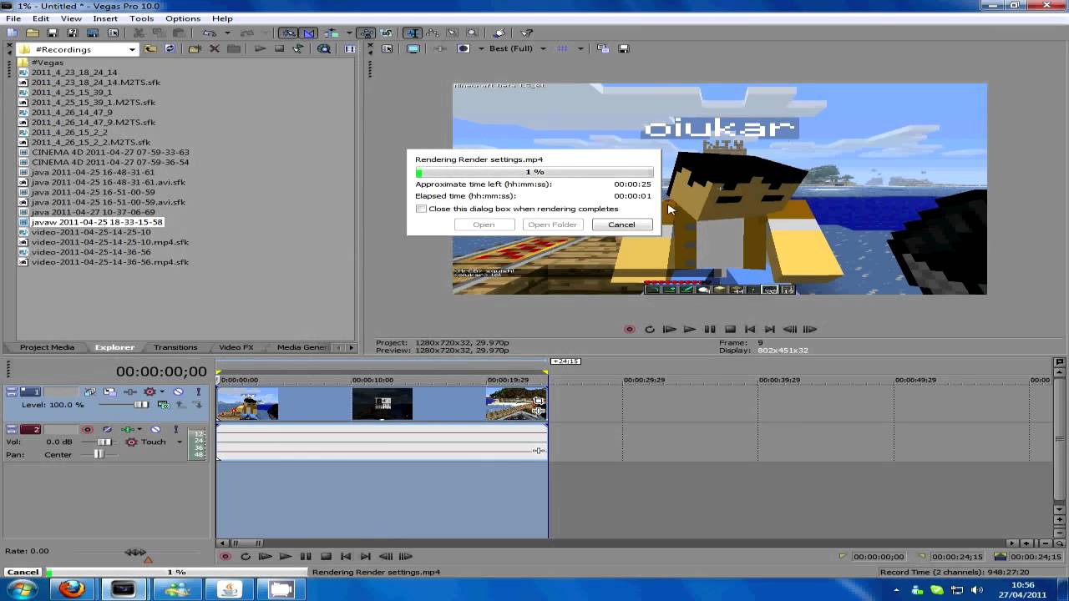Open the #Recordings folder dropdown

point(132,49)
